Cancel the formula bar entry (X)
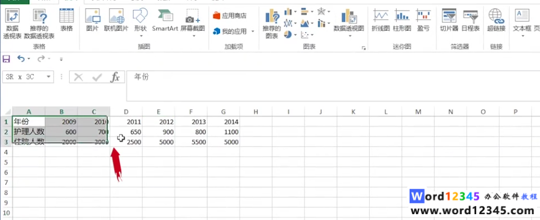This screenshot has width=540, height=220. (78, 78)
